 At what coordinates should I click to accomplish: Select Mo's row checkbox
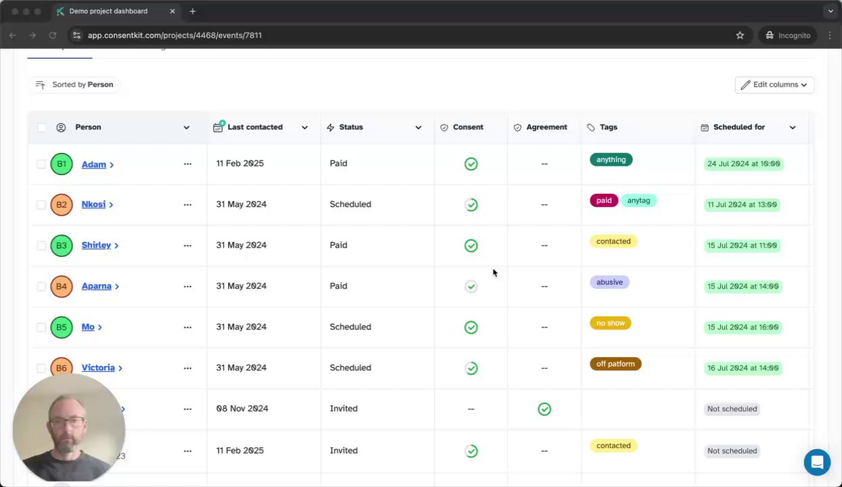pyautogui.click(x=41, y=327)
